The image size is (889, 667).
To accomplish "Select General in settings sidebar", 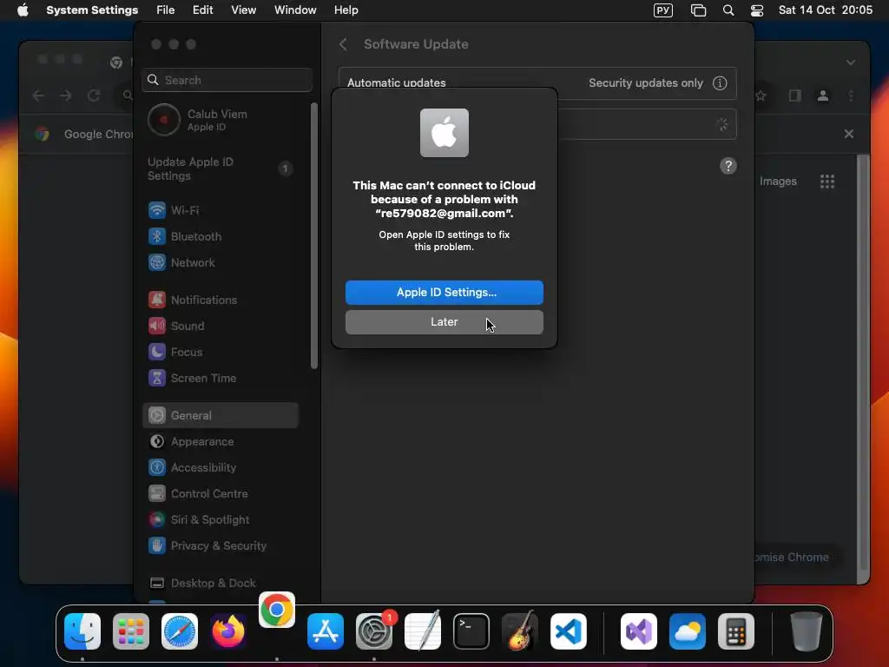I will click(x=220, y=415).
